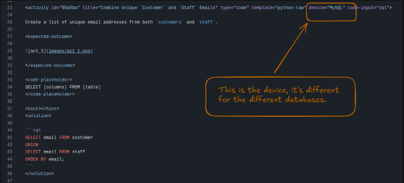404x183 pixels.
Task: Click the closing </solution> tag
Action: [40, 173]
